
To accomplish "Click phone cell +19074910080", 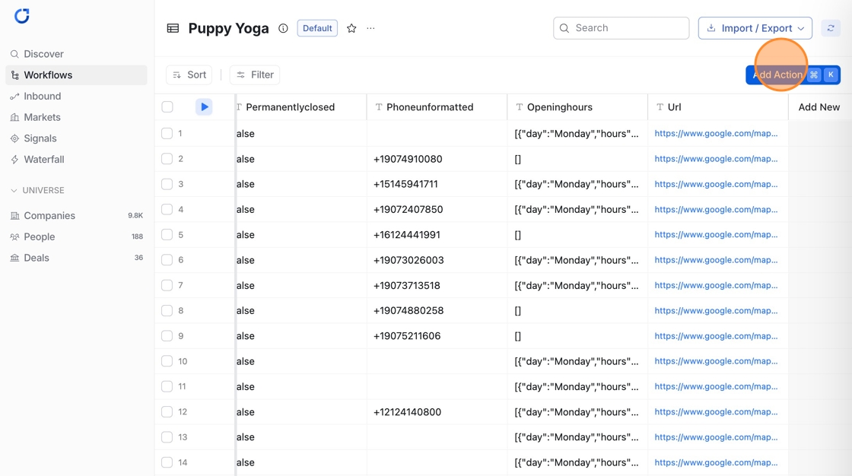I will point(437,159).
